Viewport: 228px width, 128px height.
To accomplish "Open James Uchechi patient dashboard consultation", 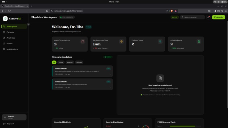I will [x=82, y=84].
